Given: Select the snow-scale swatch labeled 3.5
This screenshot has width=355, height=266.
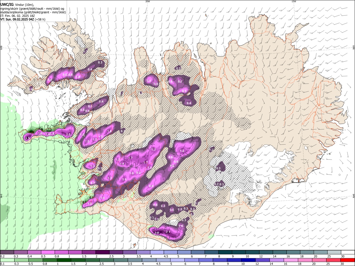Looking at the screenshot, I should [x=143, y=252].
